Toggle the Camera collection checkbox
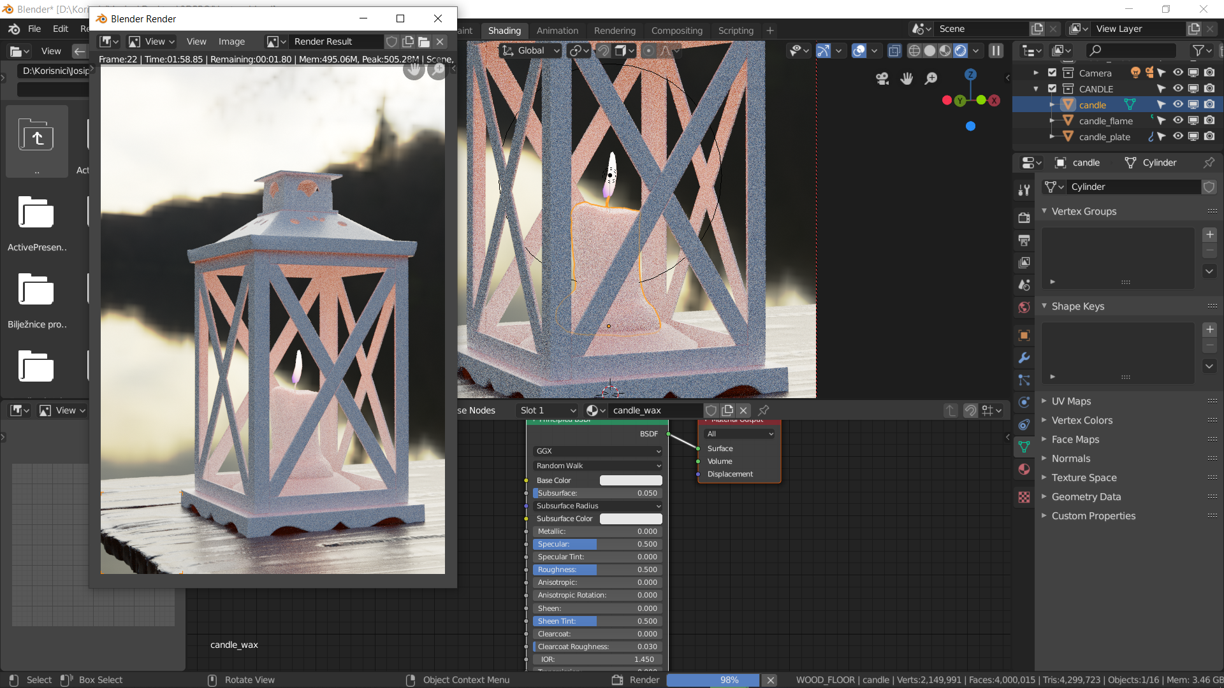The width and height of the screenshot is (1224, 688). 1053,73
